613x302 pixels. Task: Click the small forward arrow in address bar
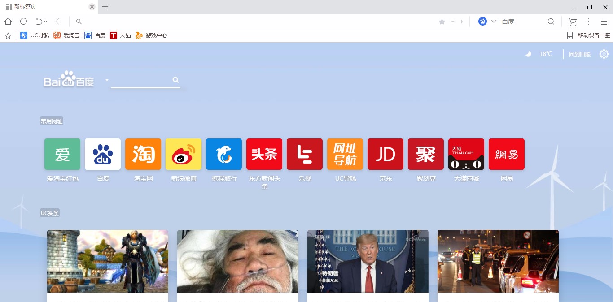pos(462,22)
